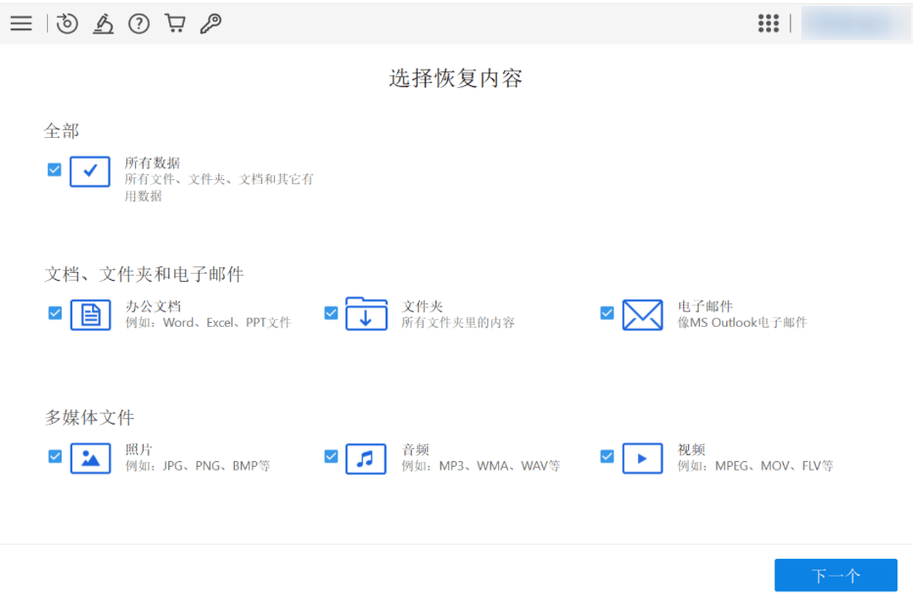Select the email envelope icon
The height and width of the screenshot is (596, 913).
[x=642, y=314]
